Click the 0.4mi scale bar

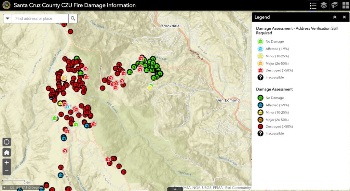(x=14, y=180)
